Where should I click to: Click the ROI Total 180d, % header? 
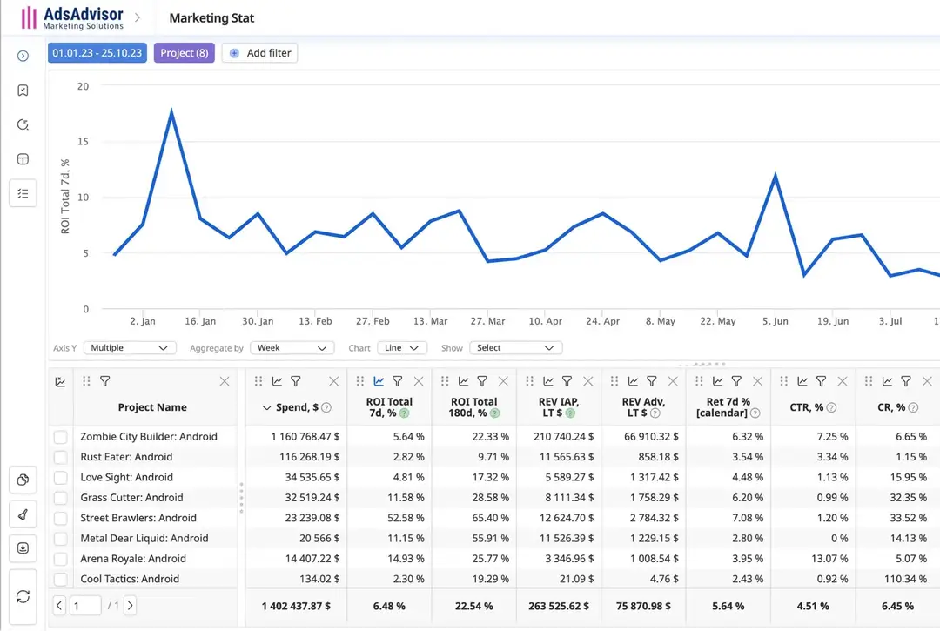click(473, 407)
